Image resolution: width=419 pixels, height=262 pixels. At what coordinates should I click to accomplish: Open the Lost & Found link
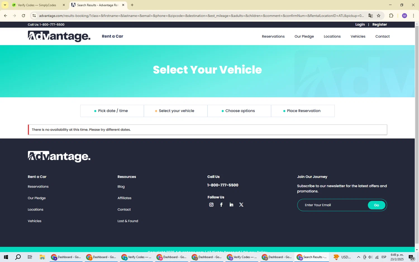pyautogui.click(x=128, y=221)
